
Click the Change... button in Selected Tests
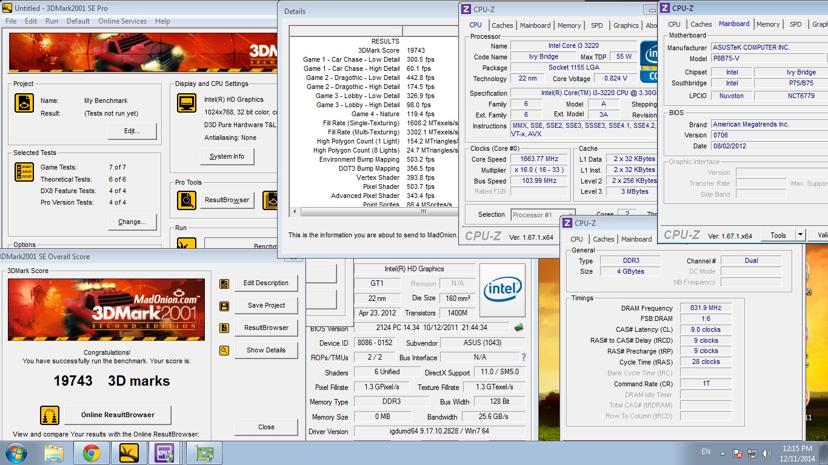click(x=132, y=222)
